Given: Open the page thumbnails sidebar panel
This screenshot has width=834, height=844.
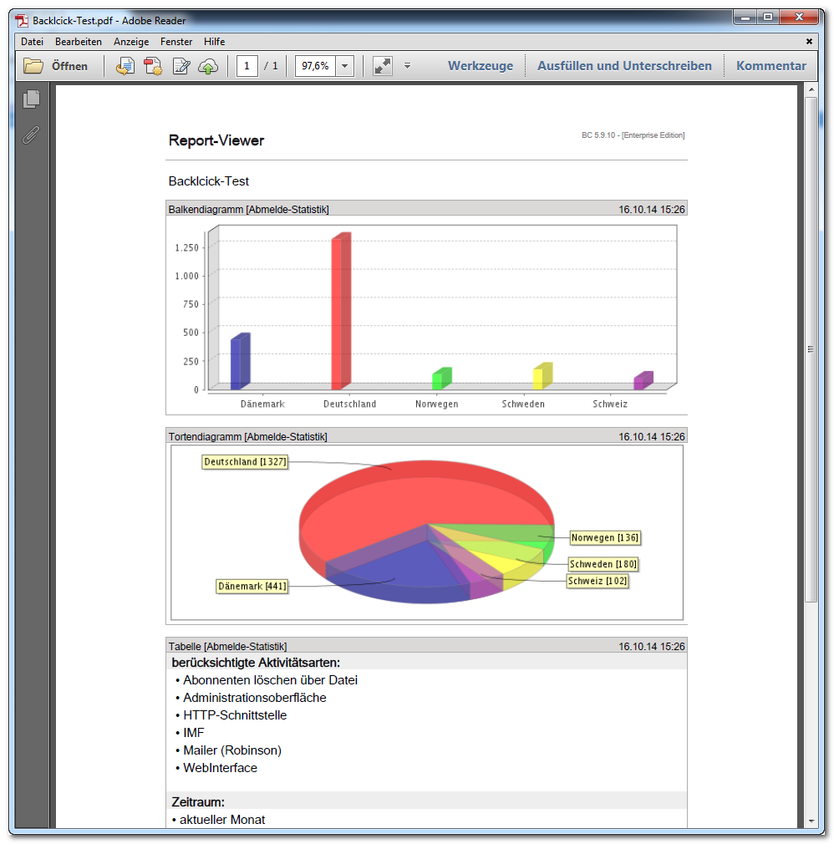Looking at the screenshot, I should coord(32,99).
